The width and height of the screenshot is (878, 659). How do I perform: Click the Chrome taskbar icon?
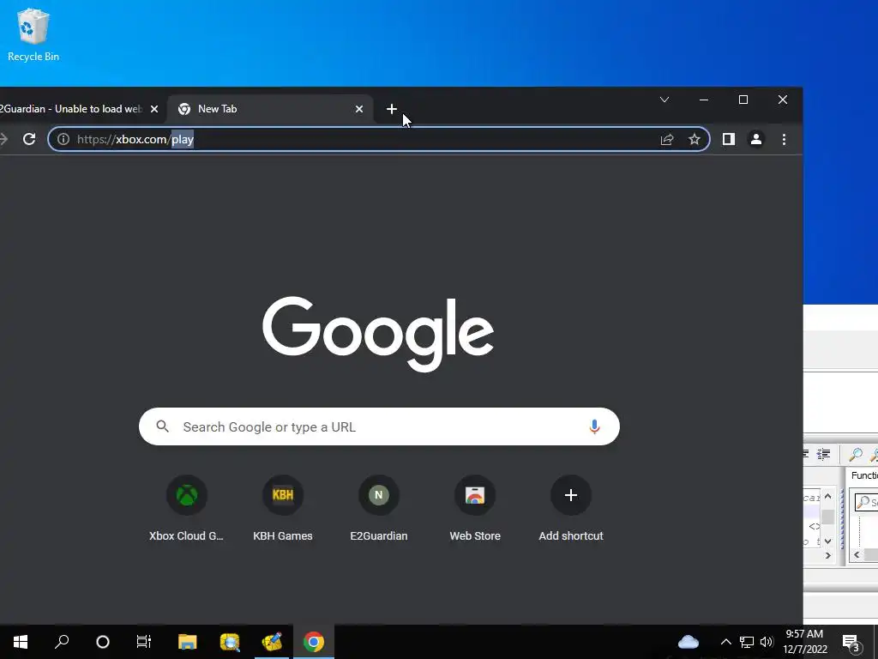click(x=314, y=642)
